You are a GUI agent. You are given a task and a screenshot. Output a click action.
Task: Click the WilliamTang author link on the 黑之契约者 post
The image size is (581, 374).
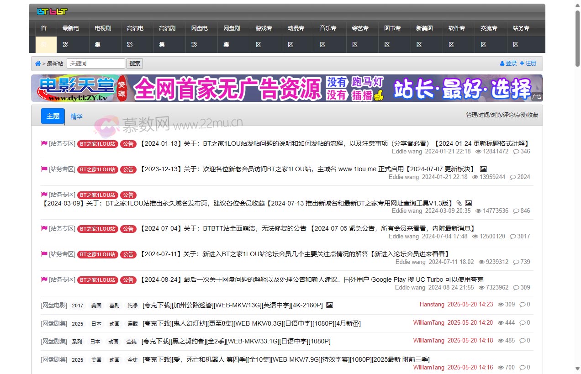[429, 340]
